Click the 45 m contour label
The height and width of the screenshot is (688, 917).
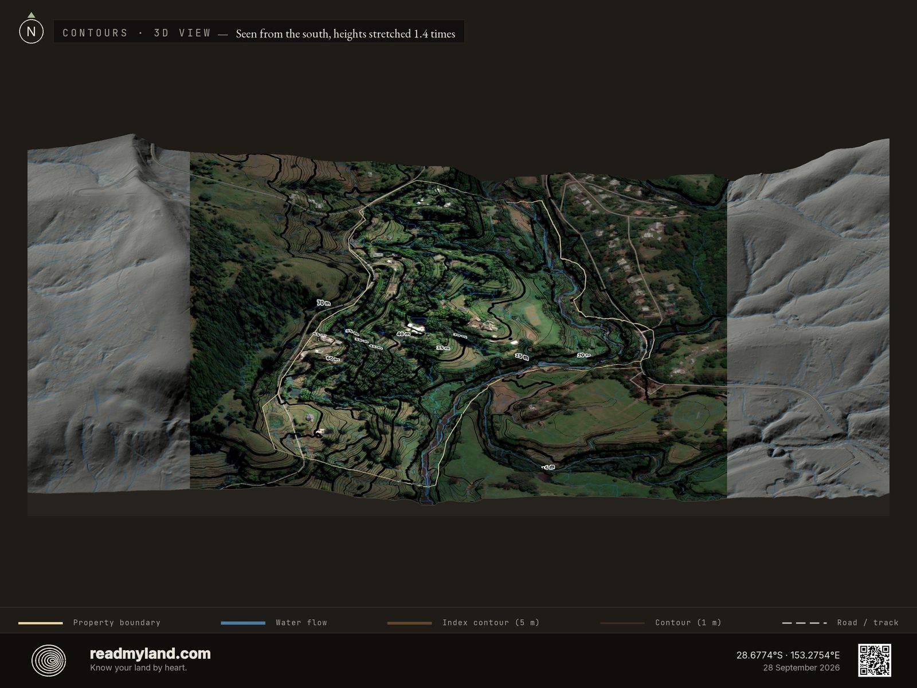375,347
